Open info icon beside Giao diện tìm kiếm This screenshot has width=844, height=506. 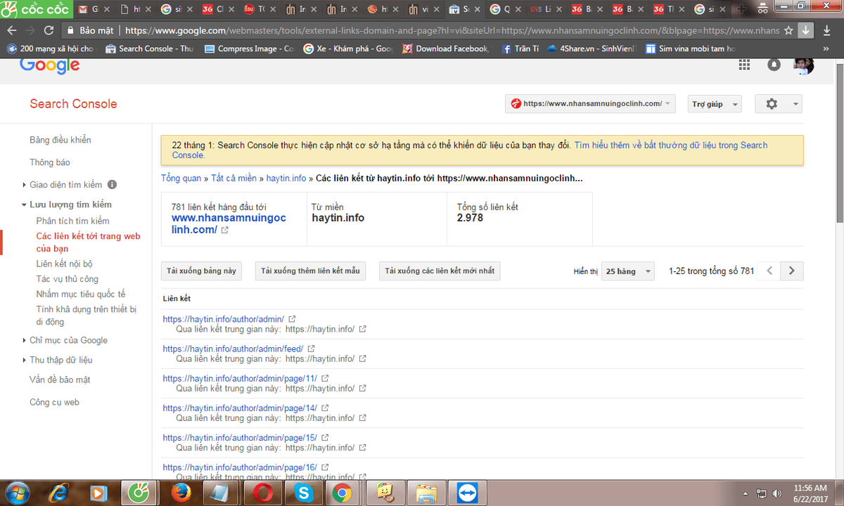point(112,185)
